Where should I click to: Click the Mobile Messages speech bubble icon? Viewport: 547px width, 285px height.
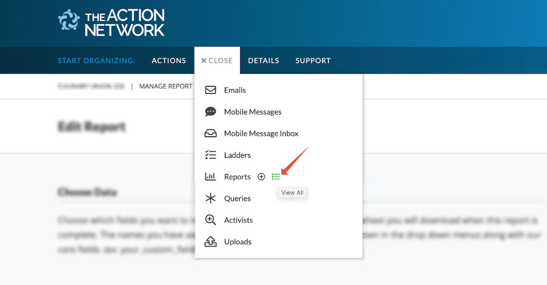pyautogui.click(x=210, y=112)
